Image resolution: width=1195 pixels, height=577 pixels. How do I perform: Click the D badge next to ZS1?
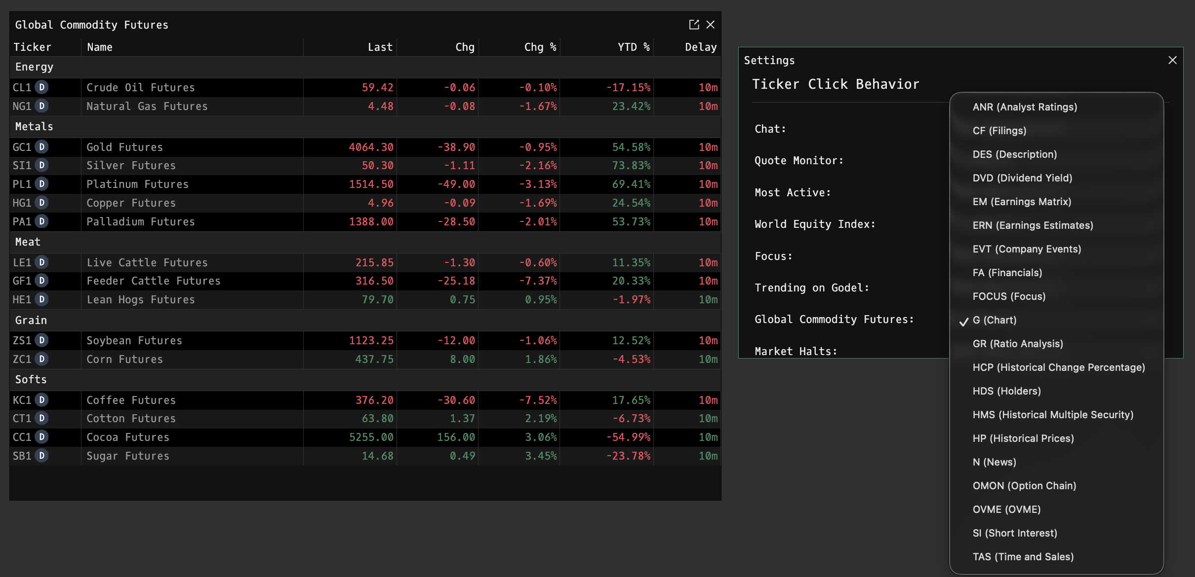(42, 340)
